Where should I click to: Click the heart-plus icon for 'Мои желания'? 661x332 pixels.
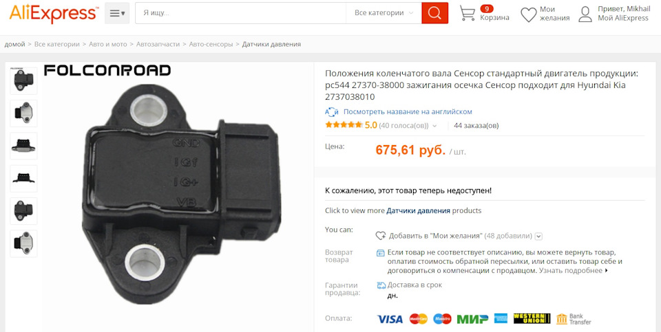tap(381, 236)
